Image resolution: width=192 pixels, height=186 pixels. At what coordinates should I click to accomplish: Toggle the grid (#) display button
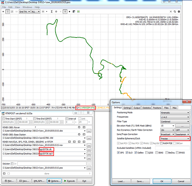tap(65, 11)
